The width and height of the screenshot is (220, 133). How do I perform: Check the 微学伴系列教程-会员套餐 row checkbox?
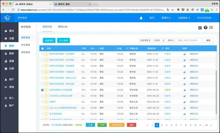click(42, 60)
